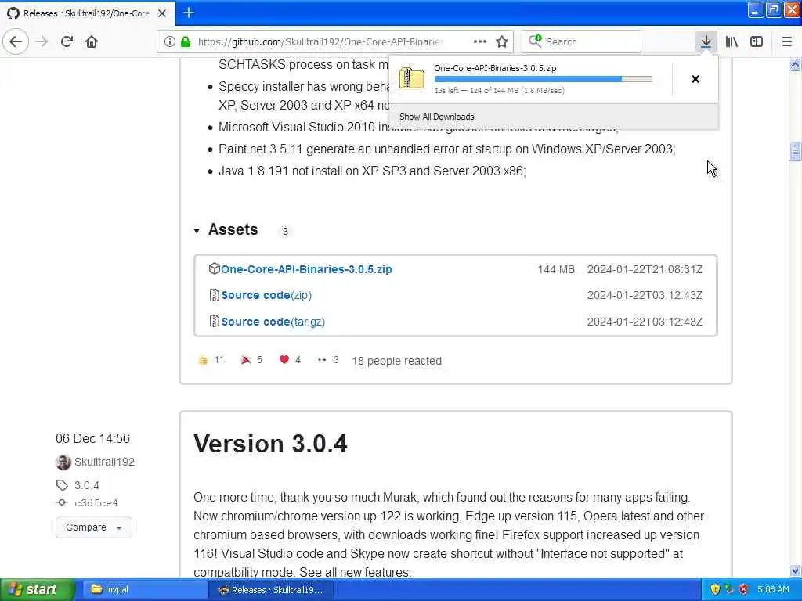Viewport: 802px width, 601px height.
Task: Click the "18 people reacted" text
Action: pyautogui.click(x=396, y=361)
